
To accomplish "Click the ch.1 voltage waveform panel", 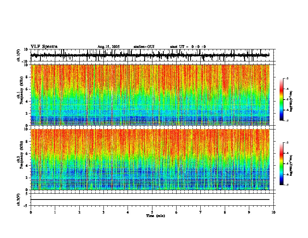I will point(152,55).
